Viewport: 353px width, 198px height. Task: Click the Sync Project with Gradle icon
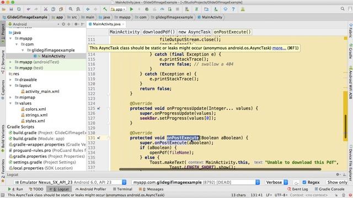pos(196,9)
